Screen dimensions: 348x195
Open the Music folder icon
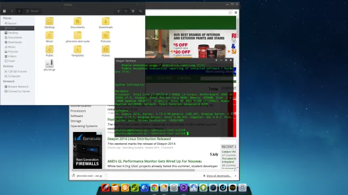[49, 37]
